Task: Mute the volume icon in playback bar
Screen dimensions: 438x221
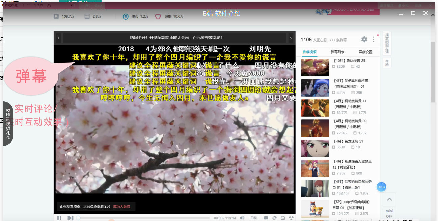Action: click(242, 218)
